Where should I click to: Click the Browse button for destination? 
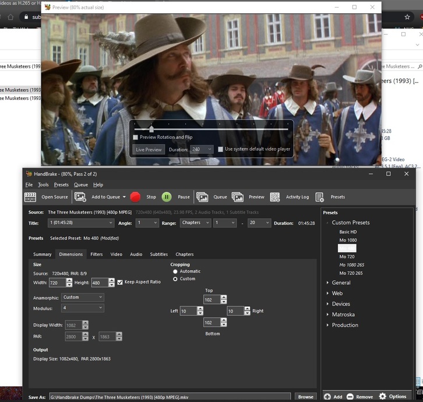305,397
